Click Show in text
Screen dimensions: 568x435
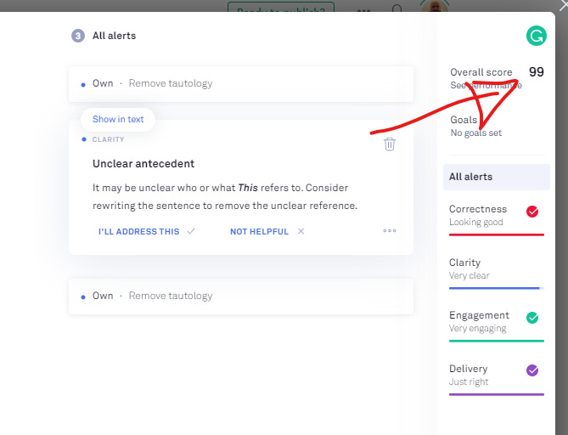(x=118, y=119)
